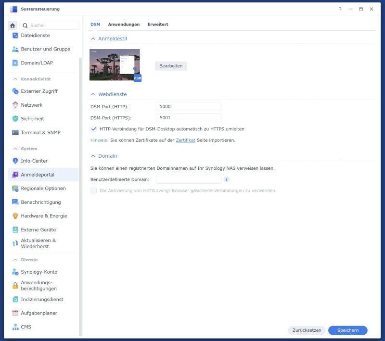The height and width of the screenshot is (341, 385).
Task: Collapse the Konnektivität sidebar group
Action: 15,79
